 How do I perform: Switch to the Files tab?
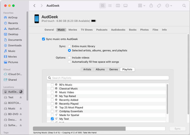[155, 30]
